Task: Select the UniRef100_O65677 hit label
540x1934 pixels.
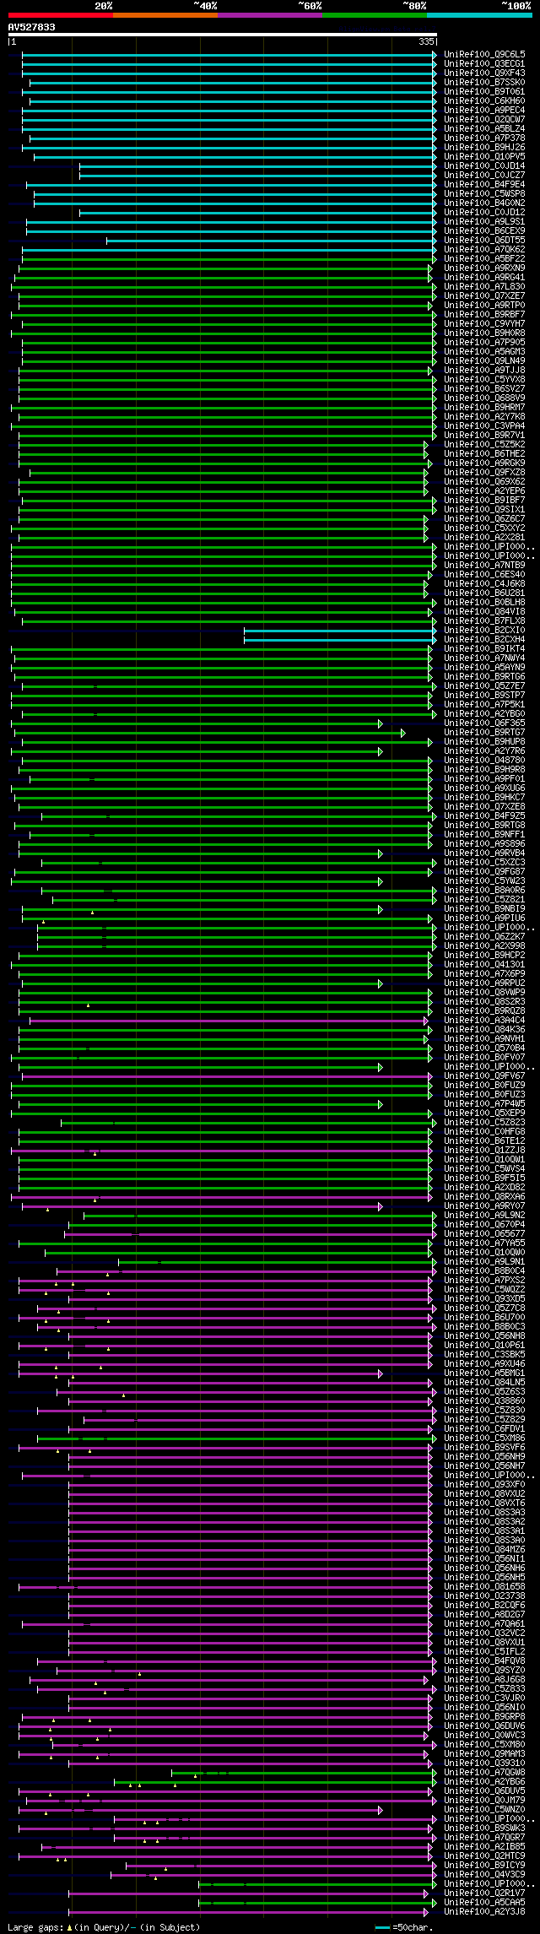Action: coord(484,1234)
